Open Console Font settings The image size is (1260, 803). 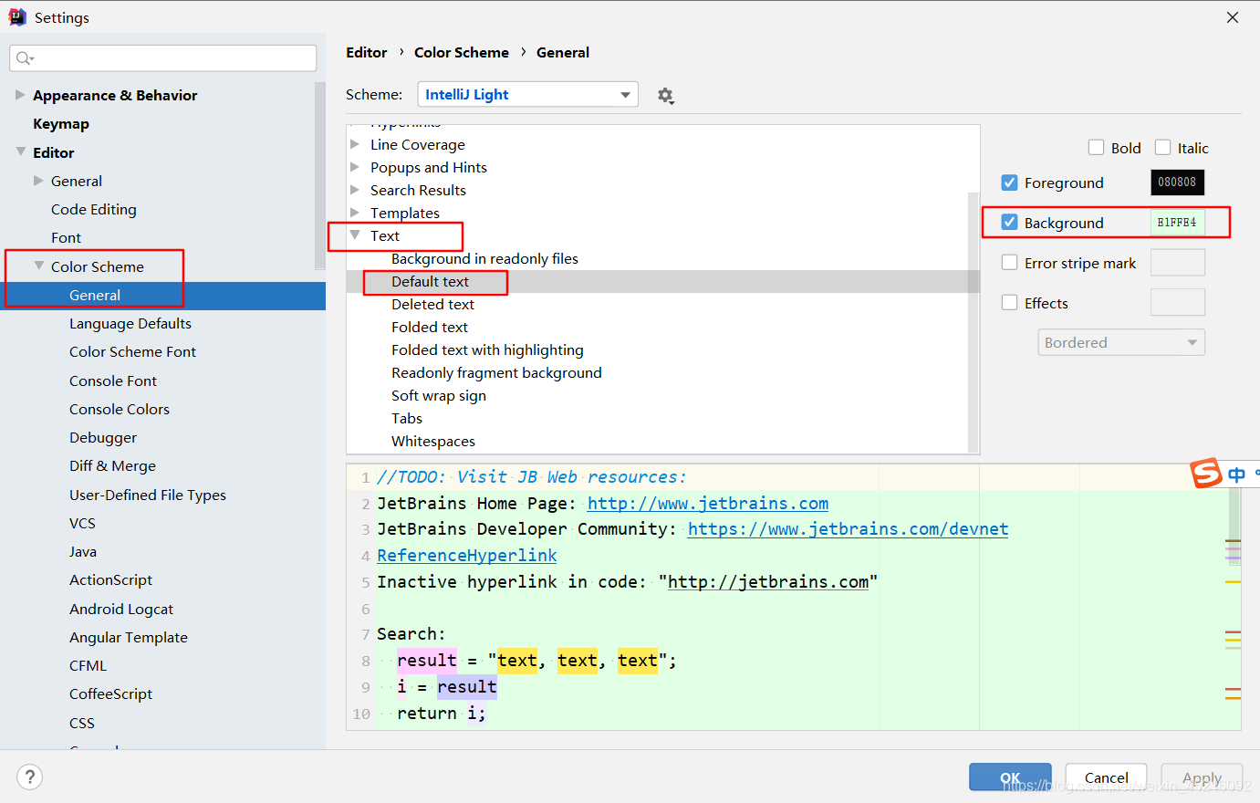tap(113, 381)
